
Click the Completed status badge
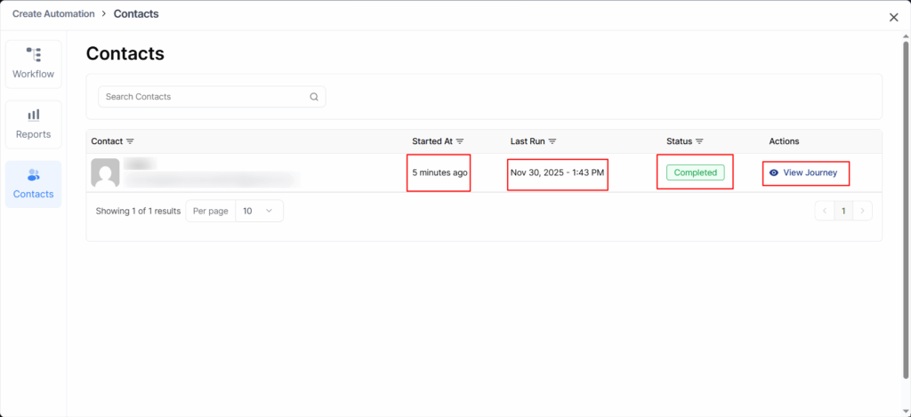(x=695, y=172)
